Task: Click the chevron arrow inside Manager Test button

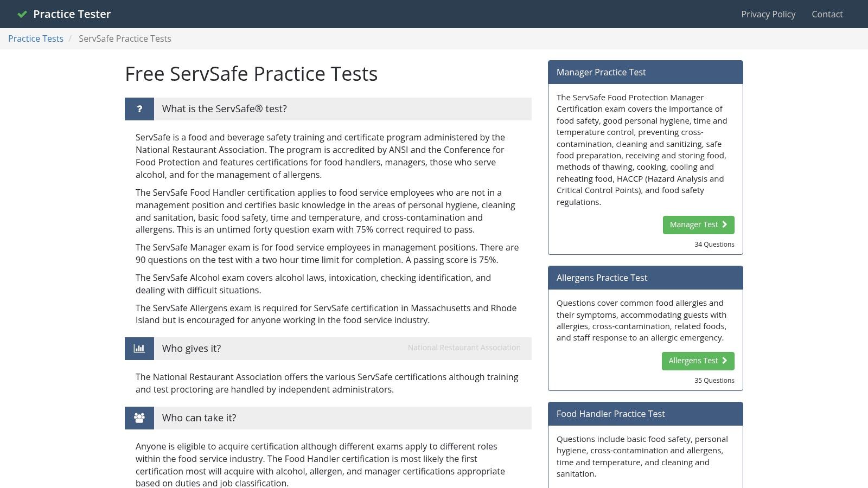Action: [724, 224]
